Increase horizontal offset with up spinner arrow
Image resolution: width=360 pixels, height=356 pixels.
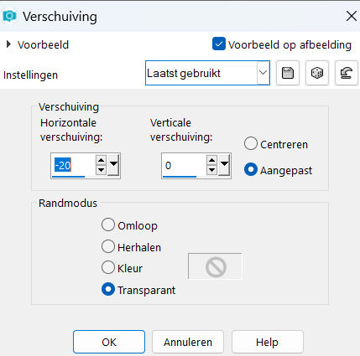click(101, 160)
